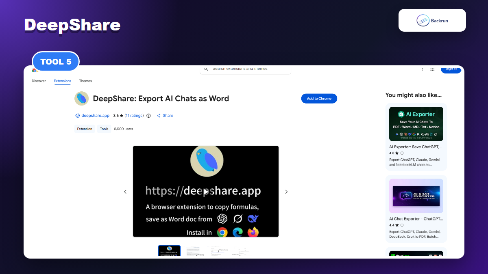Click the DeepSeek whale logo in the preview
The image size is (488, 274).
pyautogui.click(x=253, y=219)
